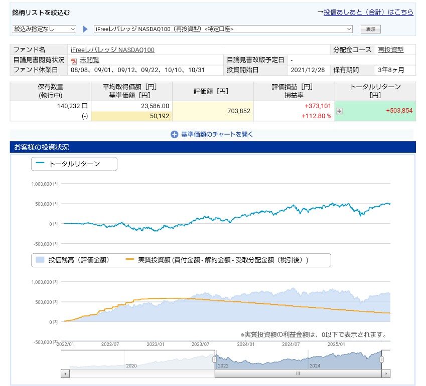Click the 目論見書改版予定日 label
This screenshot has width=426, height=386.
[255, 60]
